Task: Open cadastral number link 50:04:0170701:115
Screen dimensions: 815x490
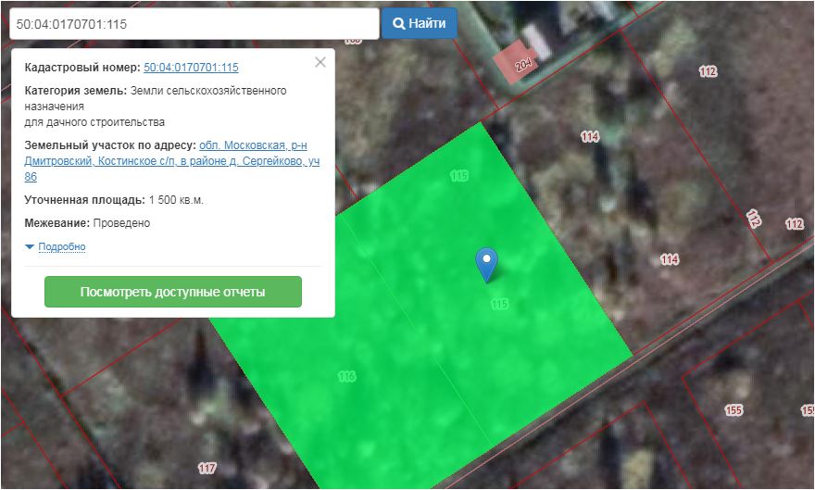Action: pos(191,68)
